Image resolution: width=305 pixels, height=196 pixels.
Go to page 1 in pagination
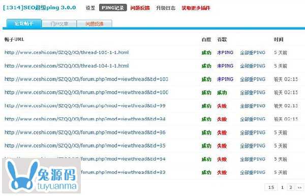[282, 187]
